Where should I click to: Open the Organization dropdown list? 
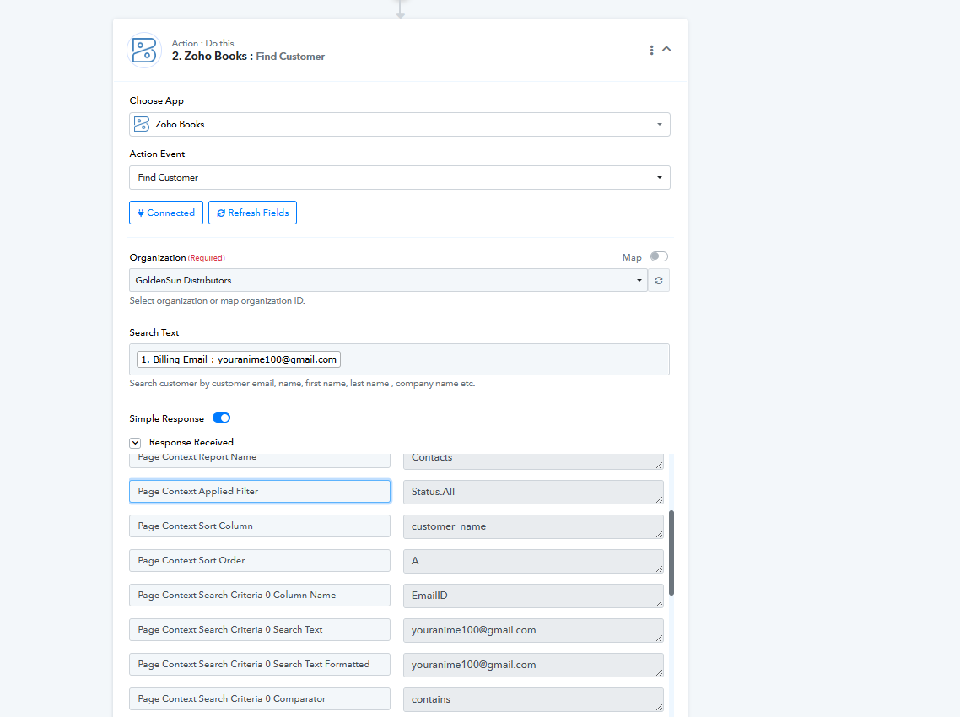pos(388,280)
